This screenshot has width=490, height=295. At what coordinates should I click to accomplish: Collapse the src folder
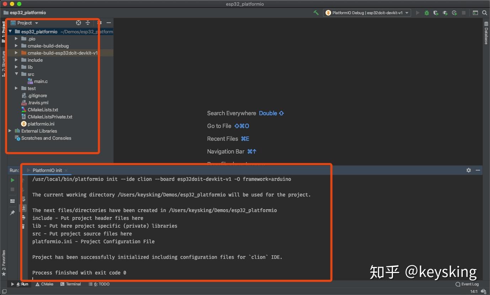(16, 74)
